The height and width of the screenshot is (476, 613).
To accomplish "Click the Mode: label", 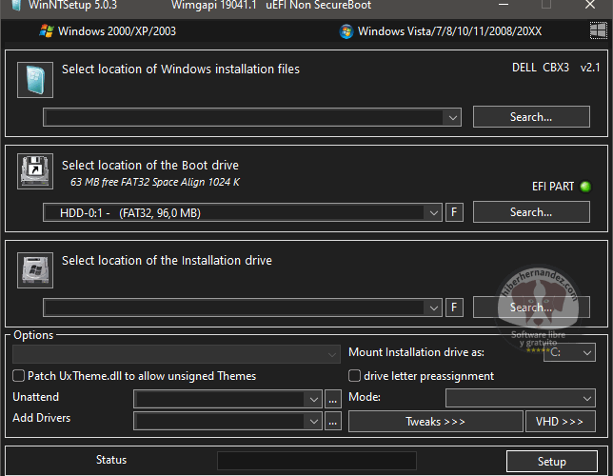I will pyautogui.click(x=365, y=397).
